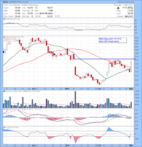Image resolution: width=142 pixels, height=147 pixels.
Task: Click the green MA(20) legend entry
Action: point(10,39)
